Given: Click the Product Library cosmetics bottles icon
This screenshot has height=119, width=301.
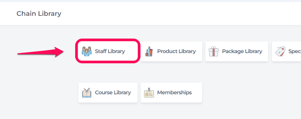Looking at the screenshot, I should coord(149,51).
